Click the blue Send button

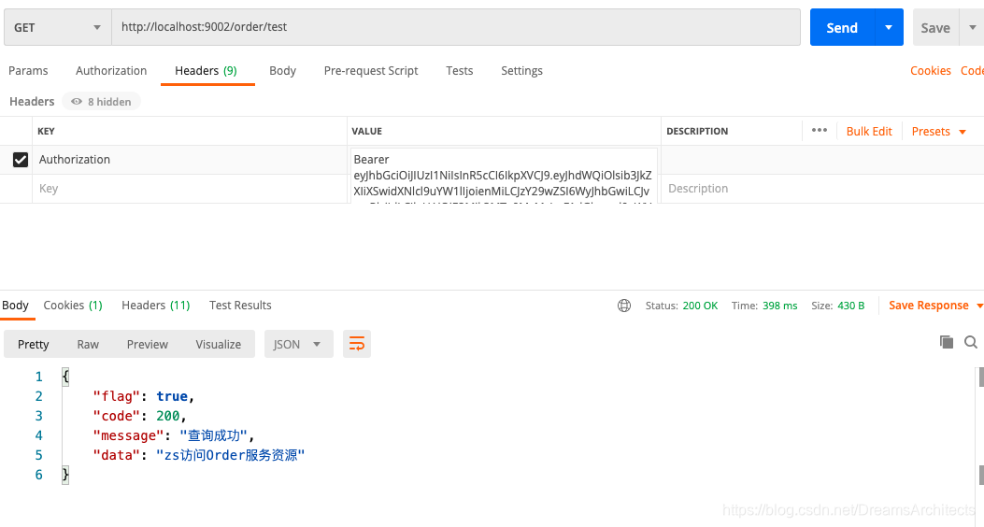pyautogui.click(x=842, y=28)
